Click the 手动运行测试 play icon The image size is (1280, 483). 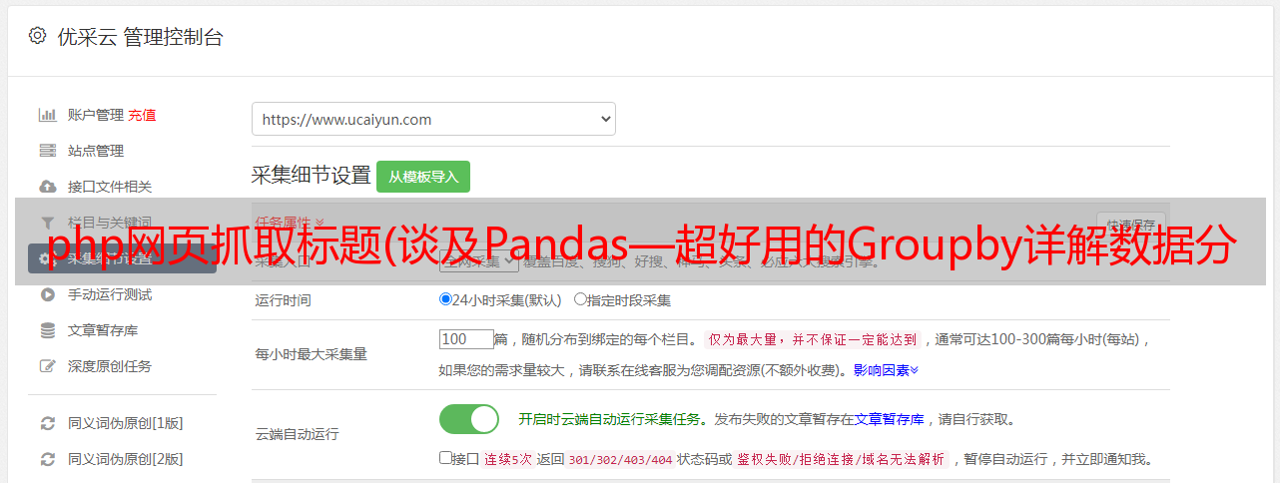[x=47, y=294]
